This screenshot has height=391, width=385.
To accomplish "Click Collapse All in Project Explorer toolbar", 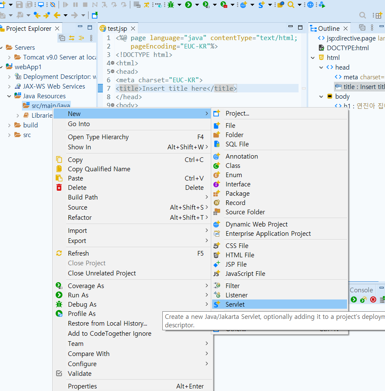I will tap(62, 38).
